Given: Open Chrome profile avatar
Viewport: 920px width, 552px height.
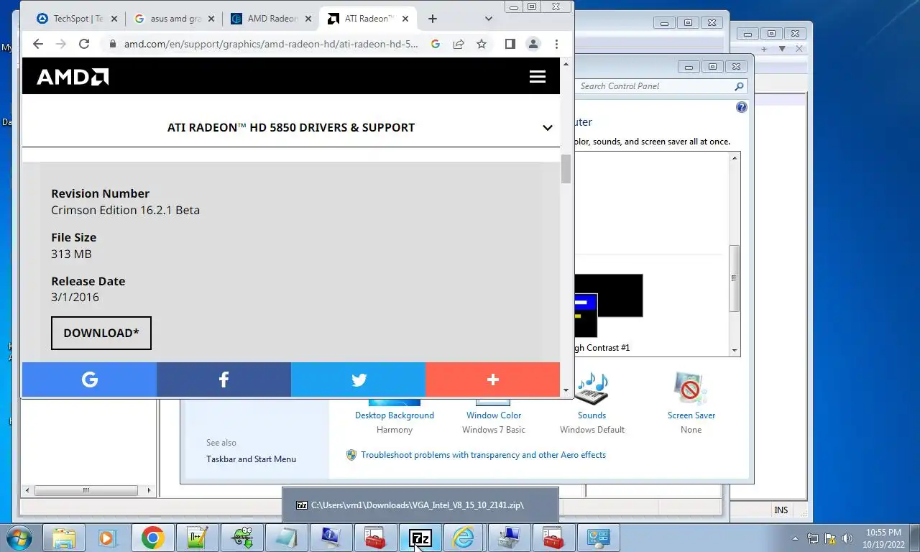Looking at the screenshot, I should (x=533, y=44).
